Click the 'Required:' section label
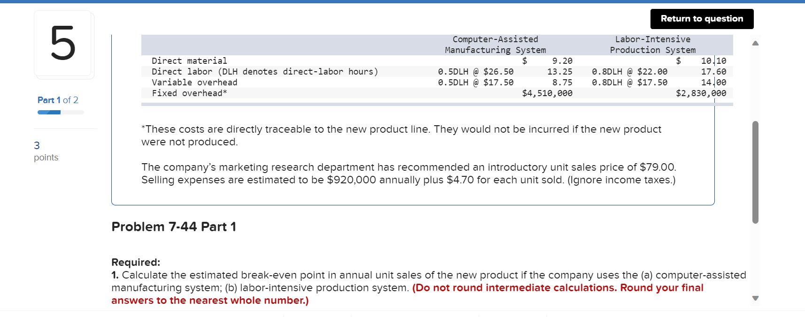Viewport: 805px width, 317px height. [x=136, y=262]
